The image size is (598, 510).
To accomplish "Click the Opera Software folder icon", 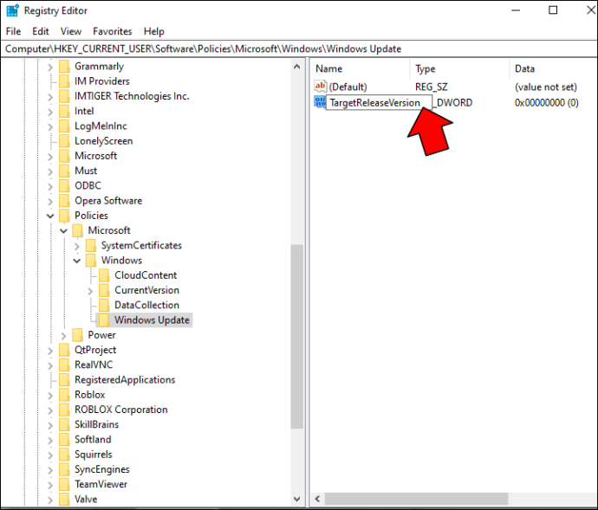I will (64, 201).
